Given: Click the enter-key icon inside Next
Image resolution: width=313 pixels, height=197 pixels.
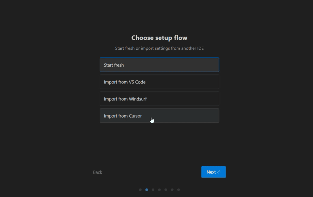Looking at the screenshot, I should pos(219,172).
